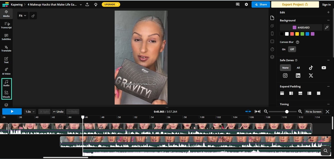The width and height of the screenshot is (334, 159).
Task: Click the dotted grid icon in the right strip
Action: pyautogui.click(x=272, y=41)
